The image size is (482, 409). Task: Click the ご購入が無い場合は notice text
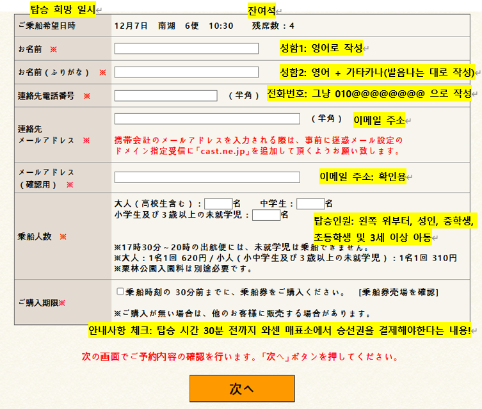(x=243, y=314)
